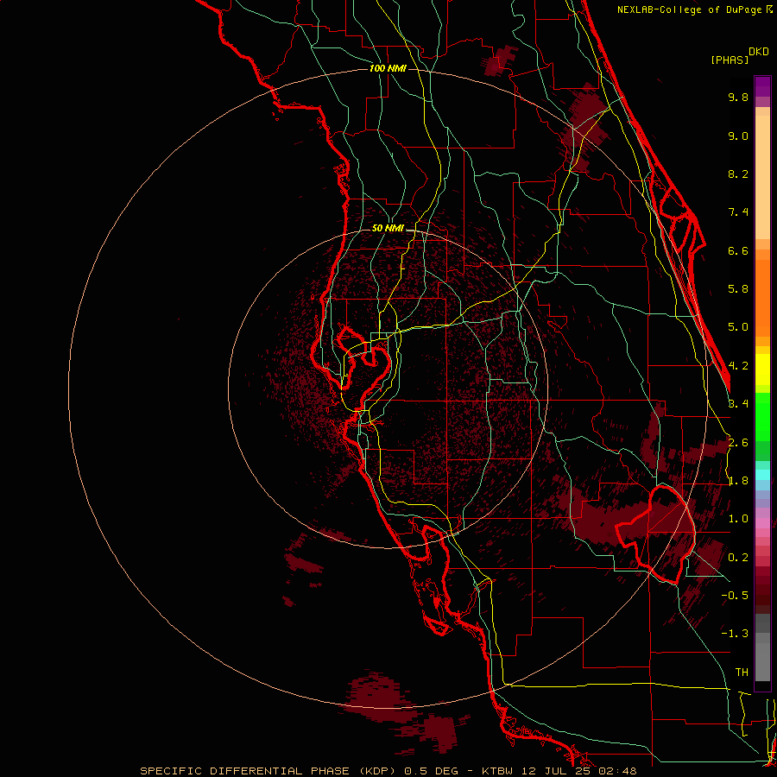Click the pink segment of the color bar
The height and width of the screenshot is (777, 777).
click(762, 523)
